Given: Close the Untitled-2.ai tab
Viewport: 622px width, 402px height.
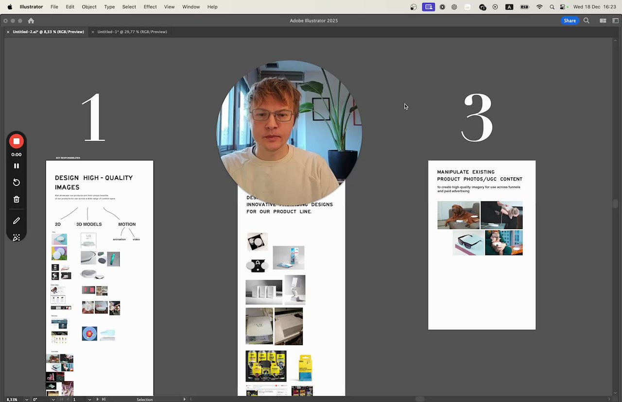Looking at the screenshot, I should point(8,32).
